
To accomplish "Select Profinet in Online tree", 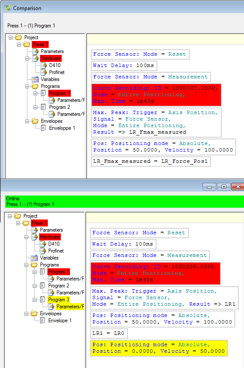I will coord(56,251).
